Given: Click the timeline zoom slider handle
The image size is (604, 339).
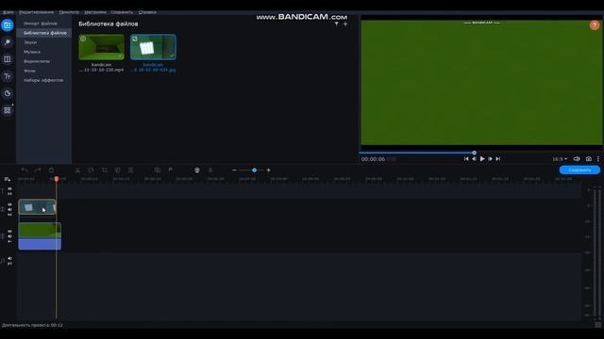Looking at the screenshot, I should tap(254, 169).
